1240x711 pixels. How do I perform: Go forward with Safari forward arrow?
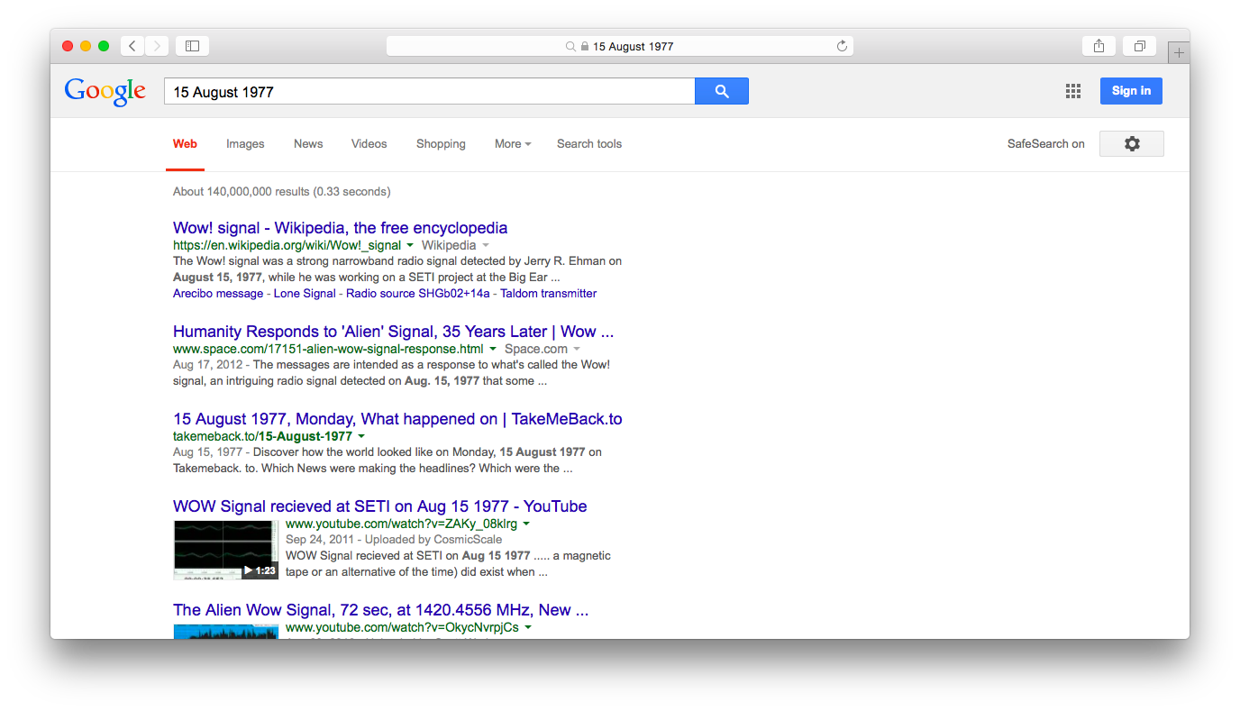pos(157,46)
